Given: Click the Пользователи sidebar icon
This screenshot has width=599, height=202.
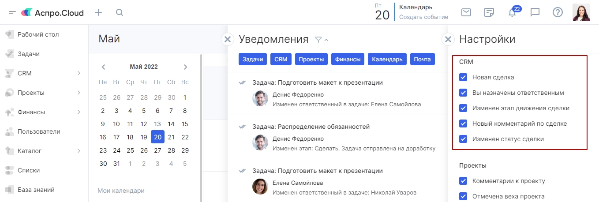Looking at the screenshot, I should pos(10,131).
